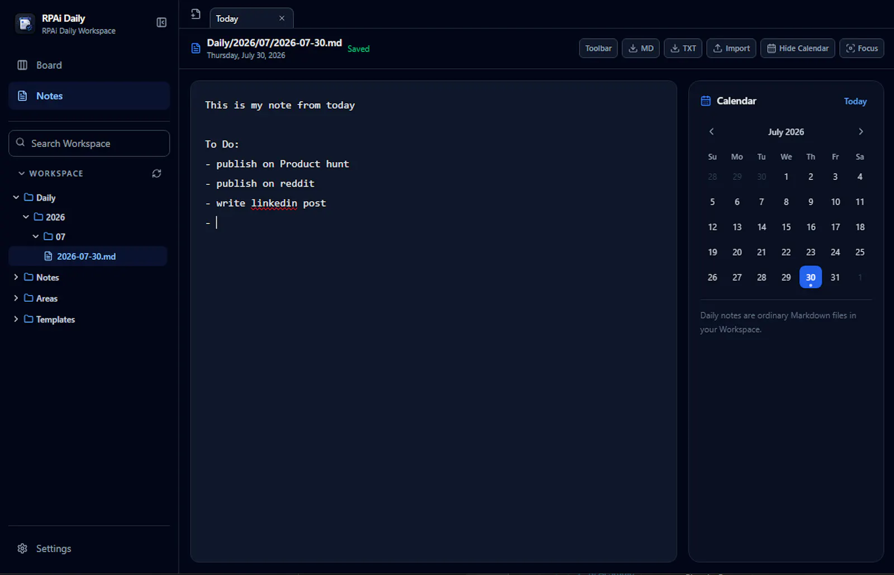This screenshot has height=575, width=894.
Task: Select July 22 in calendar
Action: pyautogui.click(x=786, y=252)
